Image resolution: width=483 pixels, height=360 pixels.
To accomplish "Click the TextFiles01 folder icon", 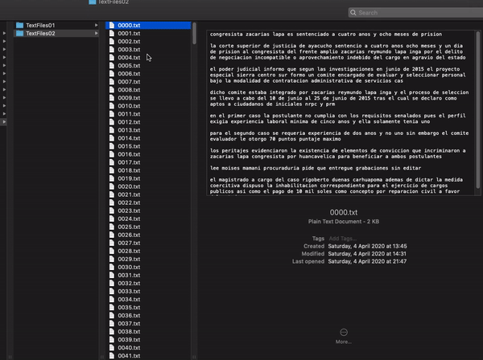I will pos(19,25).
